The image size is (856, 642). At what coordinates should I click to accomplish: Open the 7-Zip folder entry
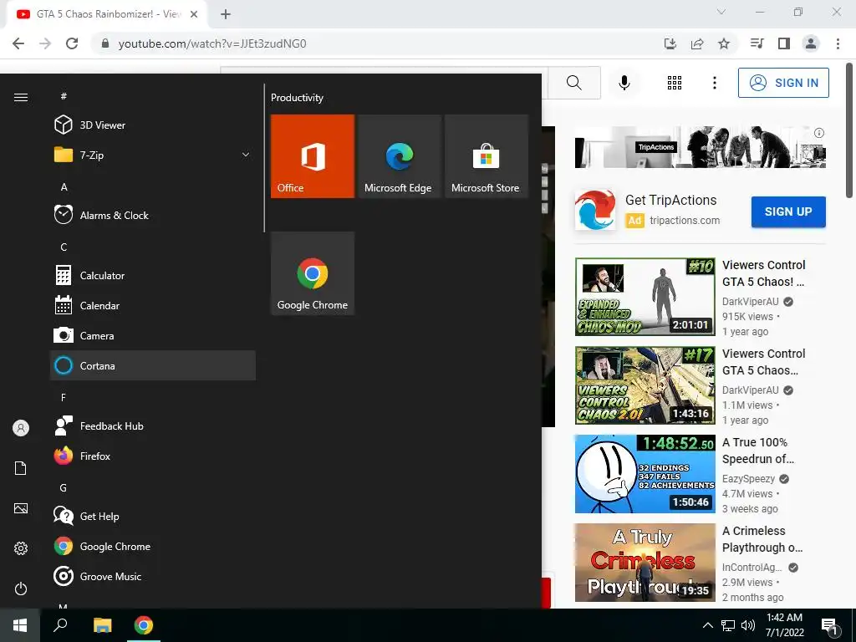152,155
